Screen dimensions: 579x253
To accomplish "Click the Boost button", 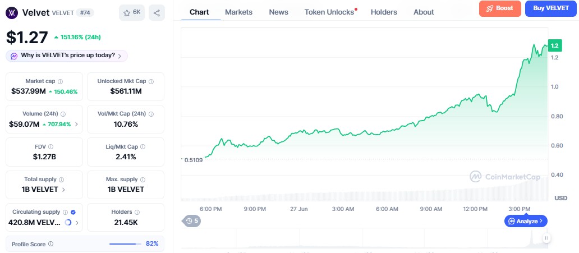I will tap(500, 8).
